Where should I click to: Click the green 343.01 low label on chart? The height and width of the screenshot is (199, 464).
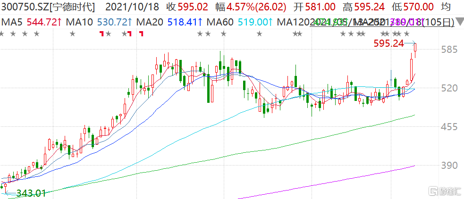[x=31, y=194]
